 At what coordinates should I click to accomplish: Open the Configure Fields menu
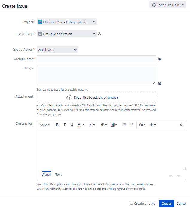[x=168, y=5]
